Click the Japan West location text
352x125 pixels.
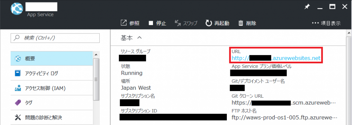tap(136, 88)
